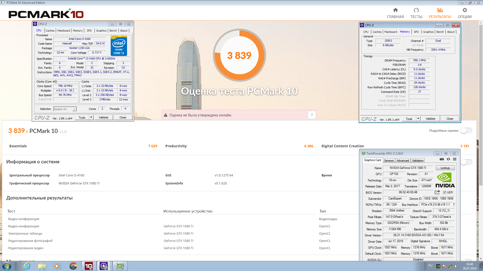Switch to the Caches tab in the left CPU-Z window

[x=50, y=31]
